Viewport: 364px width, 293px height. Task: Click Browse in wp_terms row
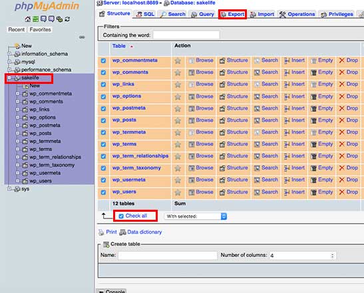coord(201,144)
